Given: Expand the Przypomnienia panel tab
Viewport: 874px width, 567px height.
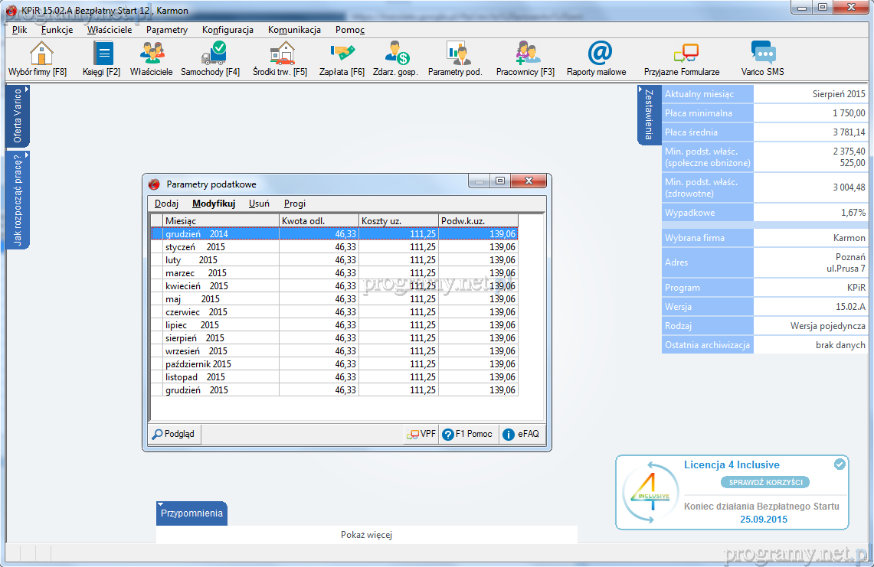Looking at the screenshot, I should pos(191,513).
